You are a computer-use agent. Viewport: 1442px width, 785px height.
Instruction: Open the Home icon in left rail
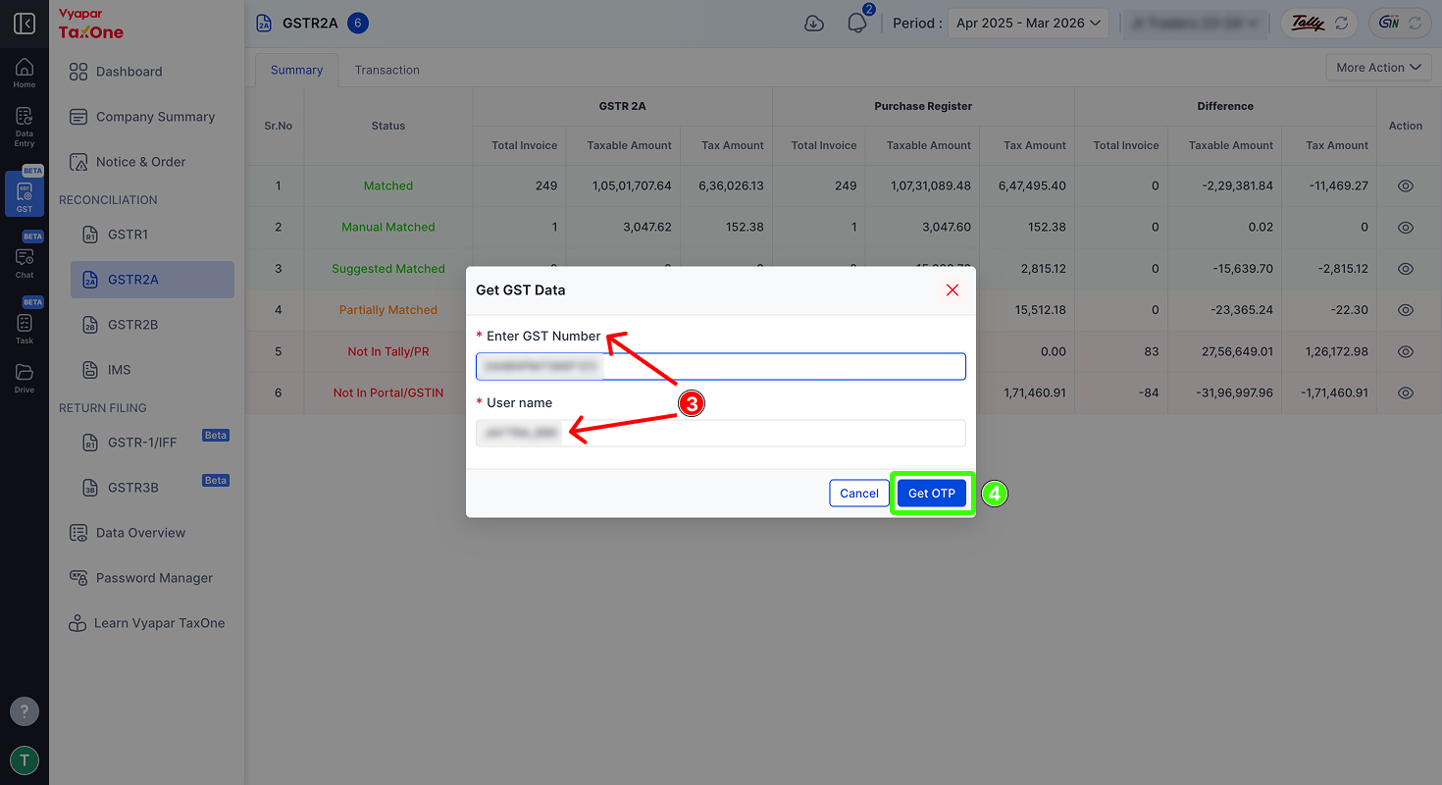point(25,73)
